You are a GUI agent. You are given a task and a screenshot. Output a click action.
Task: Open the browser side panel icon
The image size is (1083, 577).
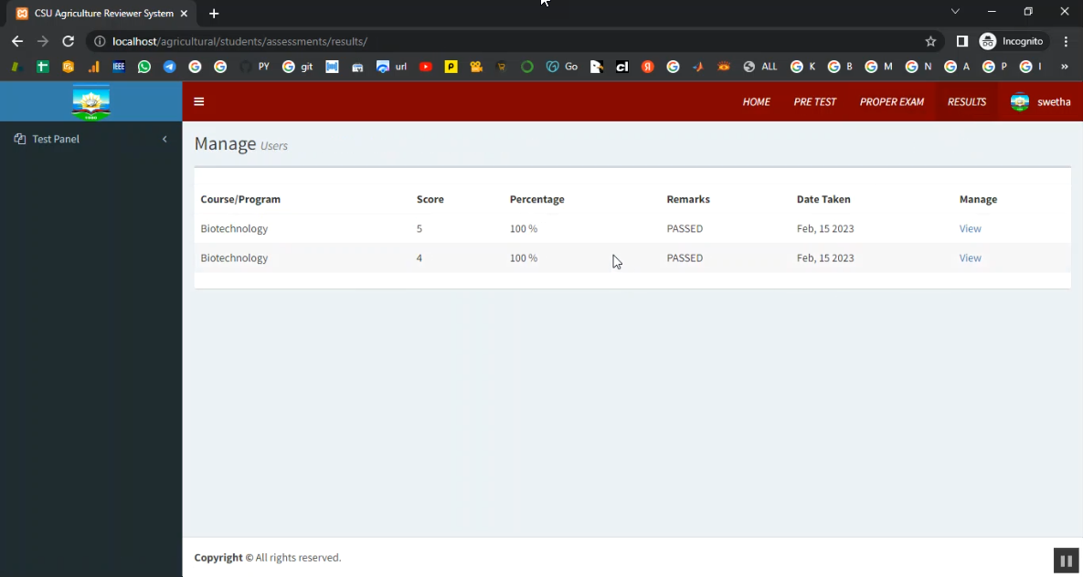[962, 41]
